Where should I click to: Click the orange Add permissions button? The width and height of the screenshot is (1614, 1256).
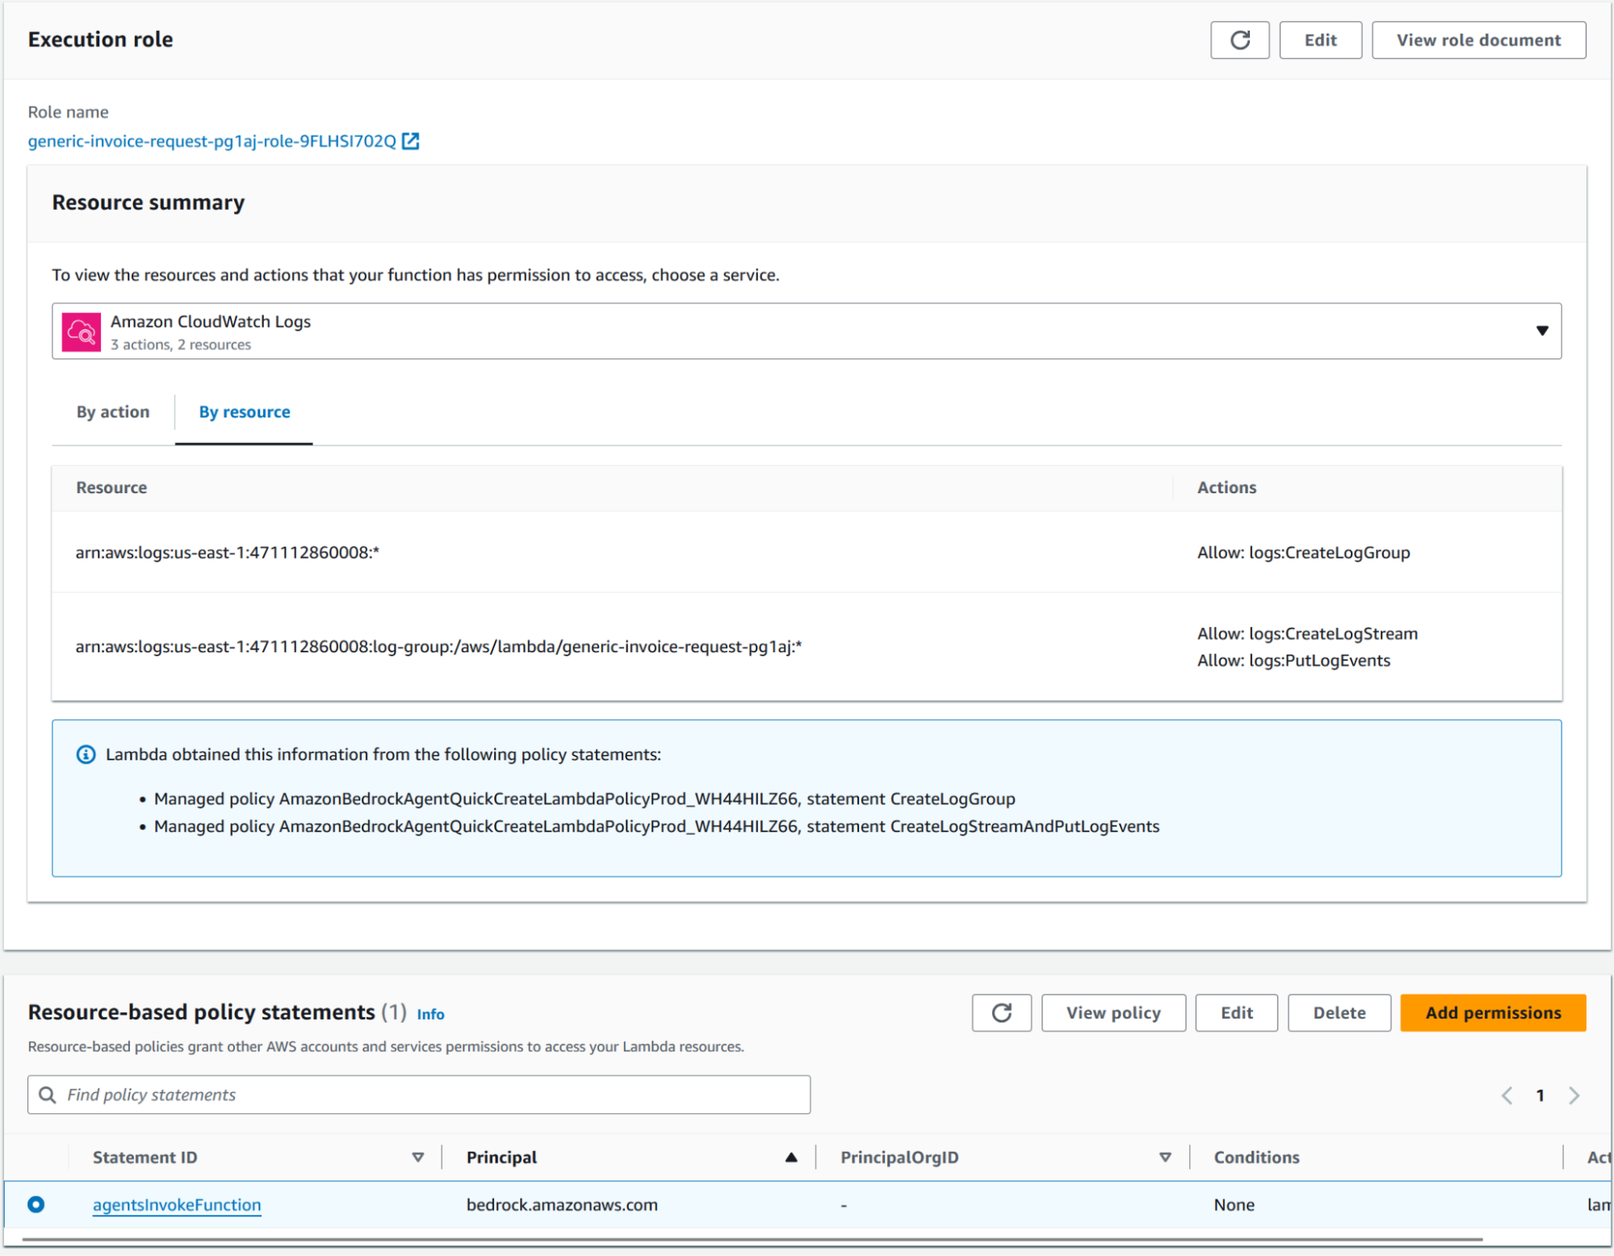click(1492, 1013)
